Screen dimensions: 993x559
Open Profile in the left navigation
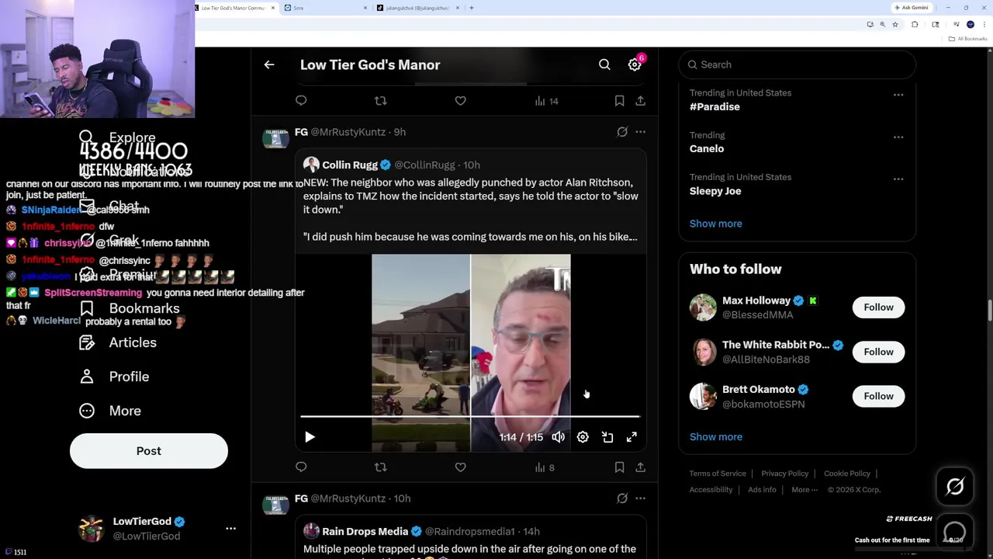[x=113, y=377]
